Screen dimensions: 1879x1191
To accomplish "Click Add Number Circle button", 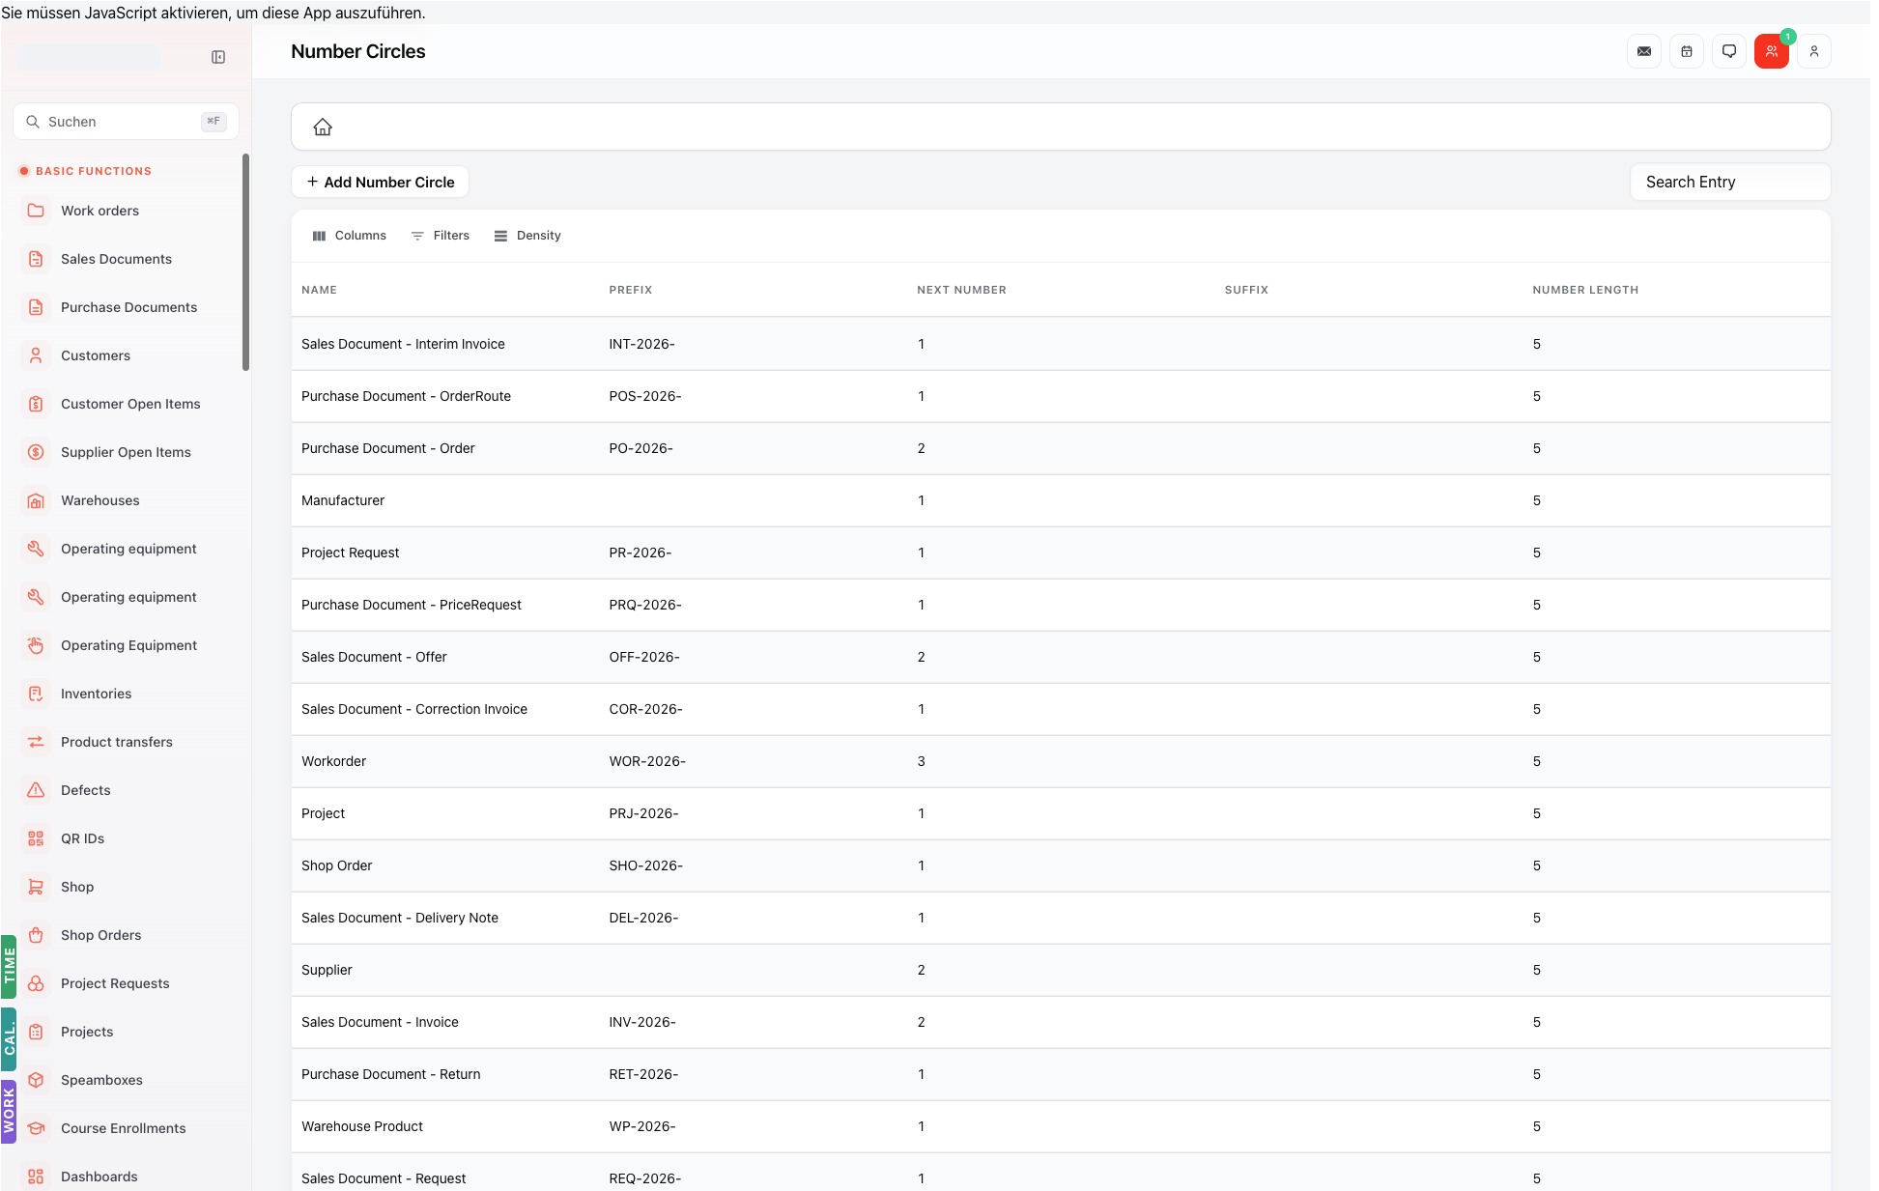I will coord(381,182).
